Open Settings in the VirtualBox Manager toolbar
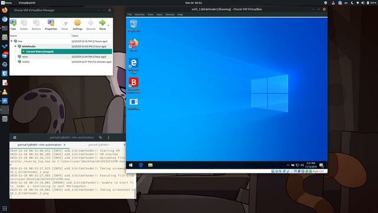This screenshot has width=378, height=213. click(77, 25)
